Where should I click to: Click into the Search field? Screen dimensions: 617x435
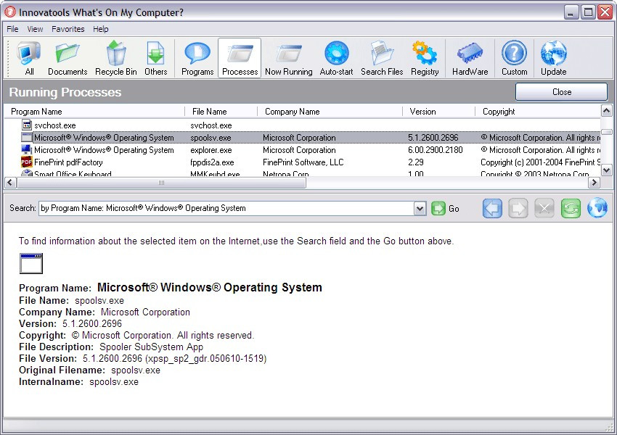pyautogui.click(x=226, y=208)
